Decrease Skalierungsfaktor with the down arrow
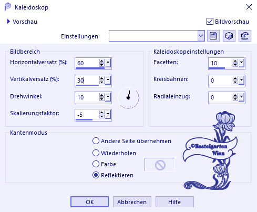This screenshot has width=257, height=212. [101, 117]
